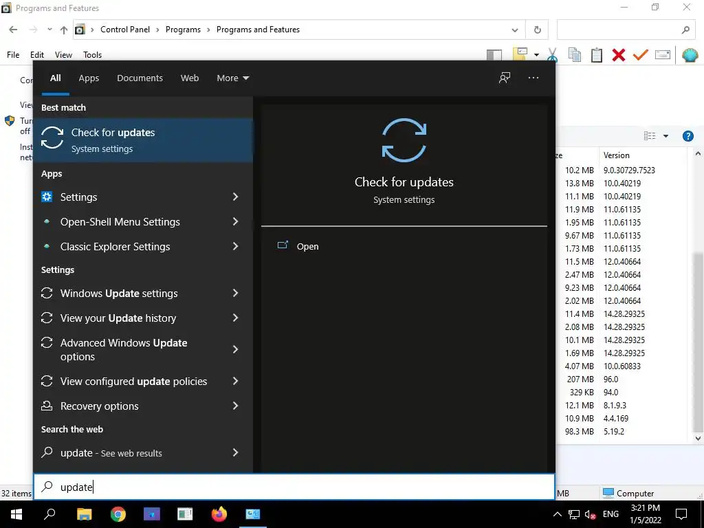Expand Recovery options arrow
Image resolution: width=704 pixels, height=528 pixels.
click(235, 406)
